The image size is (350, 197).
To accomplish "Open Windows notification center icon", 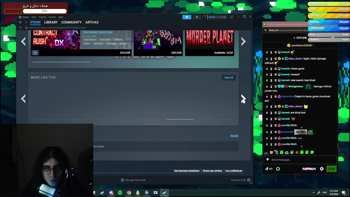I will (344, 193).
